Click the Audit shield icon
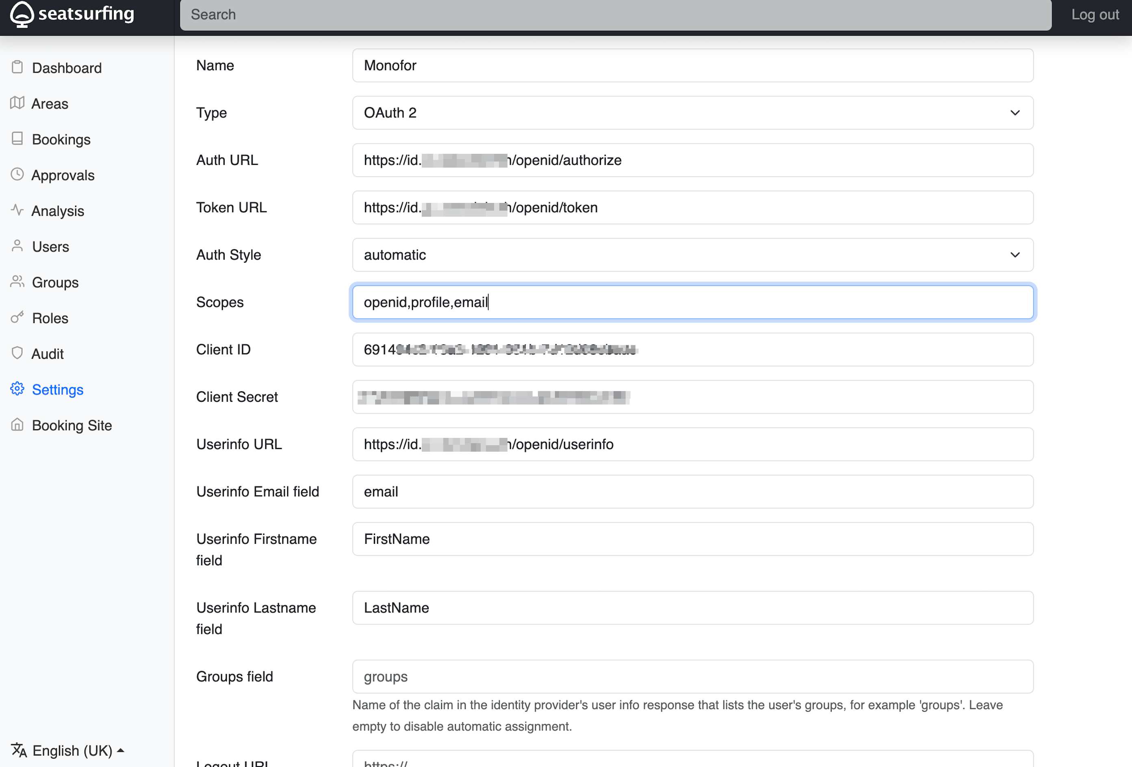1132x767 pixels. [x=17, y=353]
